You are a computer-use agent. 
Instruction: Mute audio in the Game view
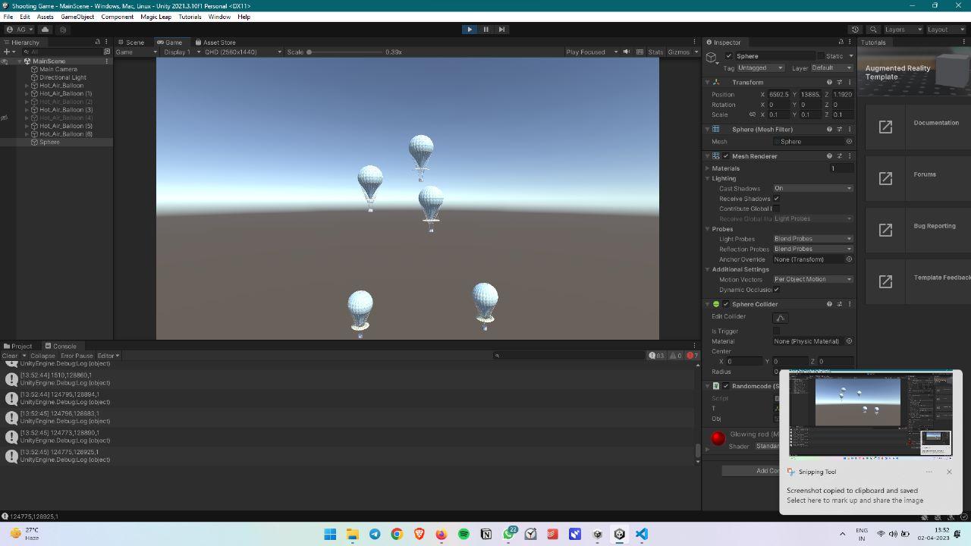[x=626, y=52]
